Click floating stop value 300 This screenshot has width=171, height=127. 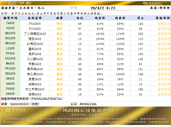pyautogui.click(x=140, y=34)
